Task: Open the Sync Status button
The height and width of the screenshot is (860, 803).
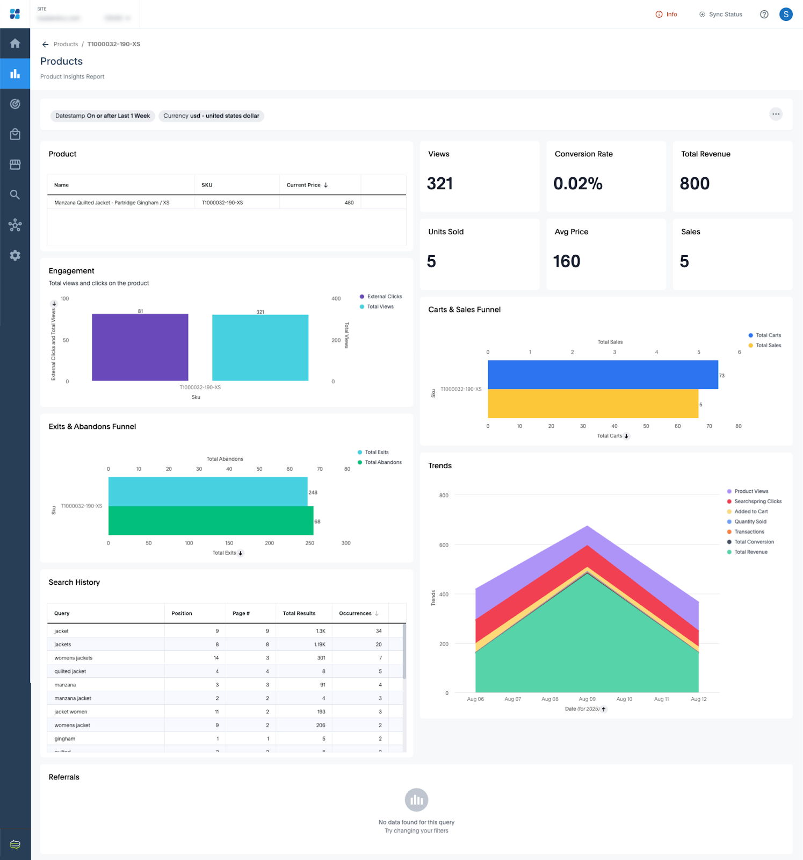Action: pyautogui.click(x=720, y=15)
